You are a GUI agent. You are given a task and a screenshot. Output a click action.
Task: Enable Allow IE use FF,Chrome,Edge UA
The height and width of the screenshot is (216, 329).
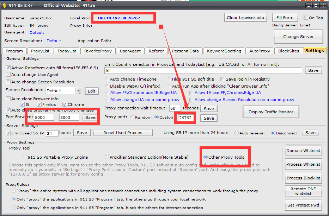pyautogui.click(x=191, y=93)
